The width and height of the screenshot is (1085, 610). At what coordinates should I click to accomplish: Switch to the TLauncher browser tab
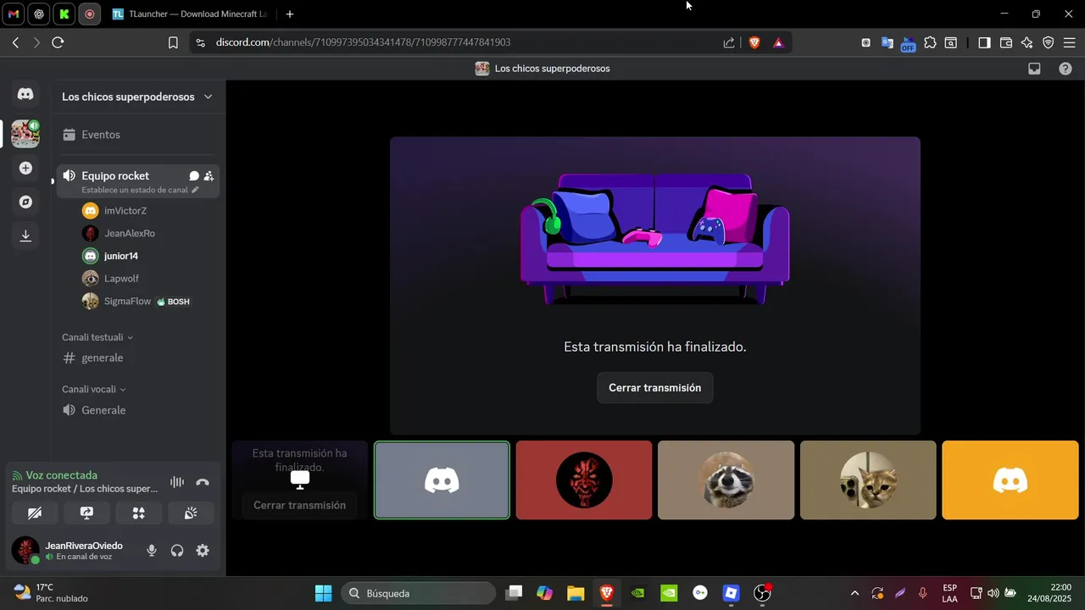pyautogui.click(x=189, y=14)
